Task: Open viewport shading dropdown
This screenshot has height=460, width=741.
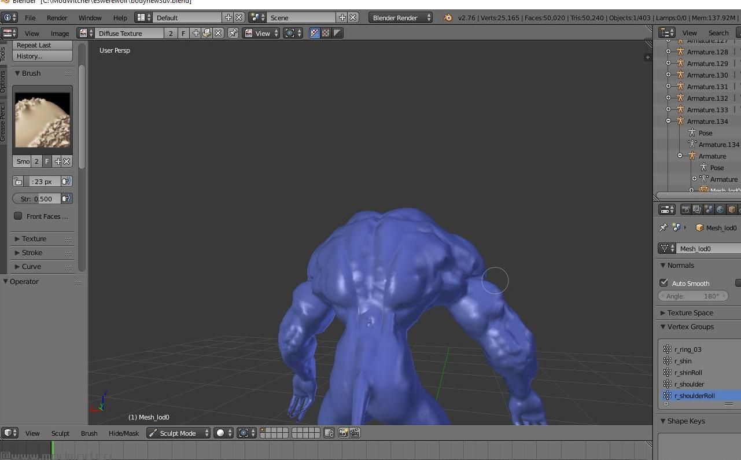Action: click(223, 433)
